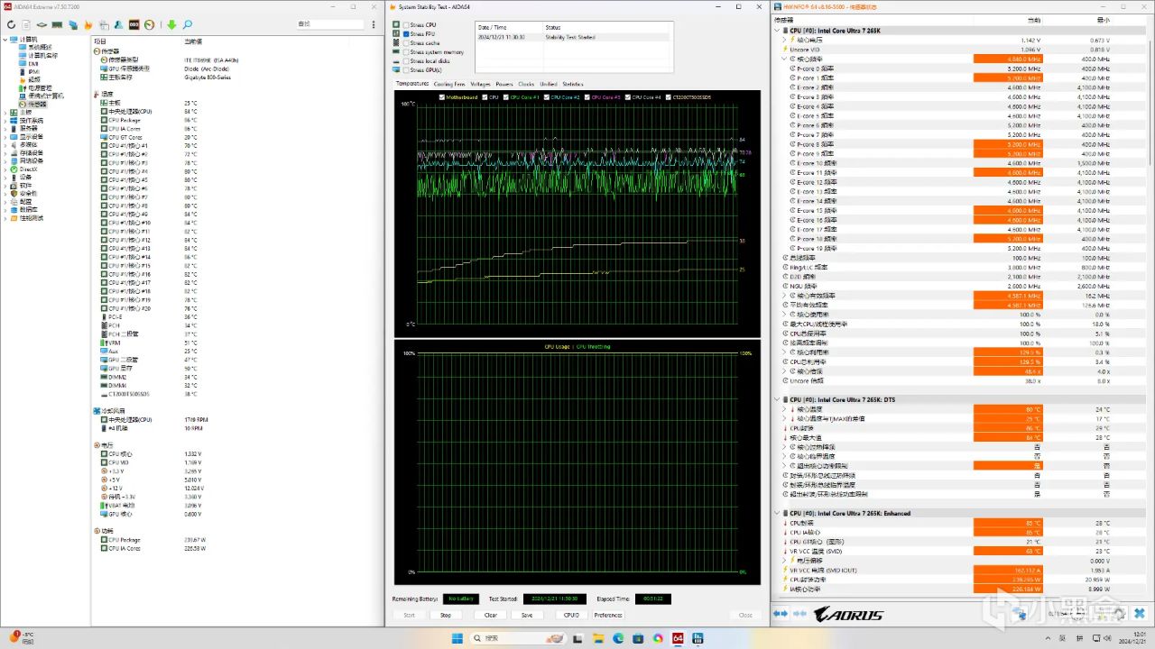Screen dimensions: 1155x649
Task: Click the HWiNFO network computers icon
Action: click(1018, 614)
